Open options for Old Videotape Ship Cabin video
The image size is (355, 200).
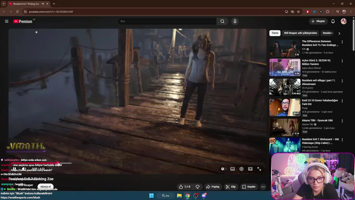pos(342,140)
